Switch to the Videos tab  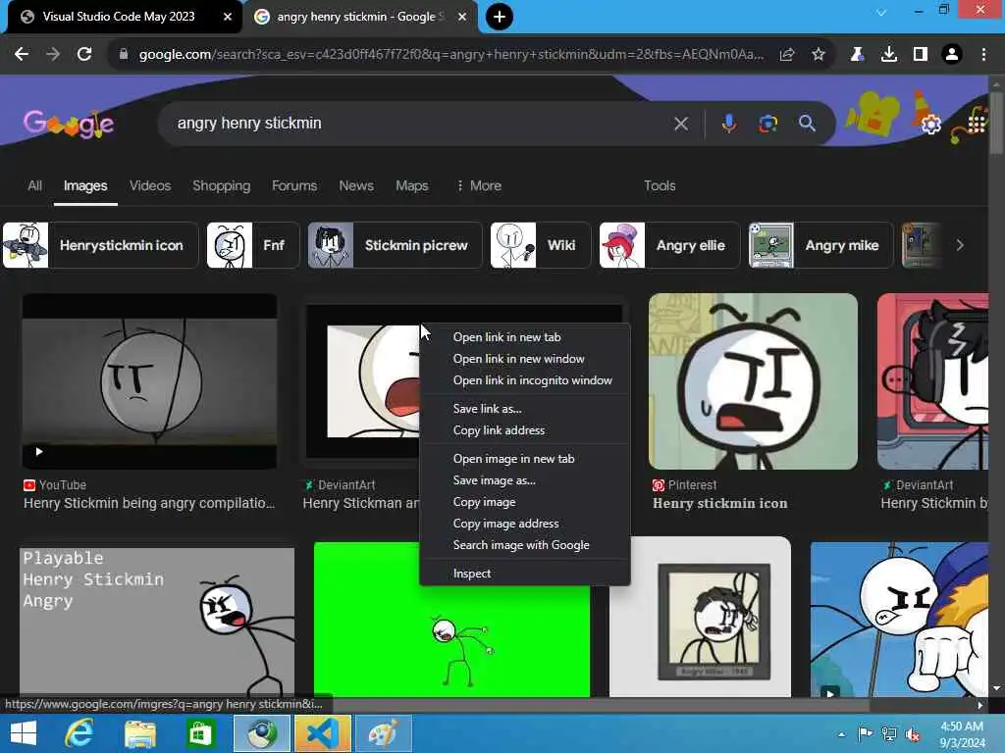(150, 185)
